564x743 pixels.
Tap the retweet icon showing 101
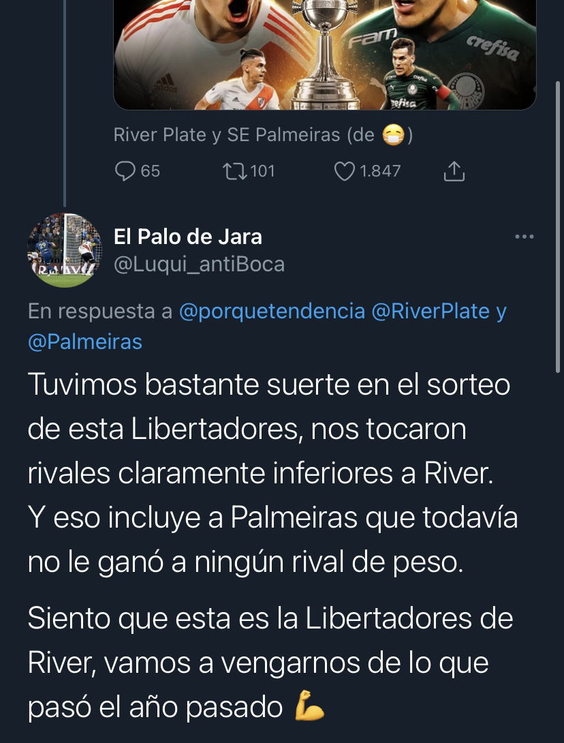point(235,171)
